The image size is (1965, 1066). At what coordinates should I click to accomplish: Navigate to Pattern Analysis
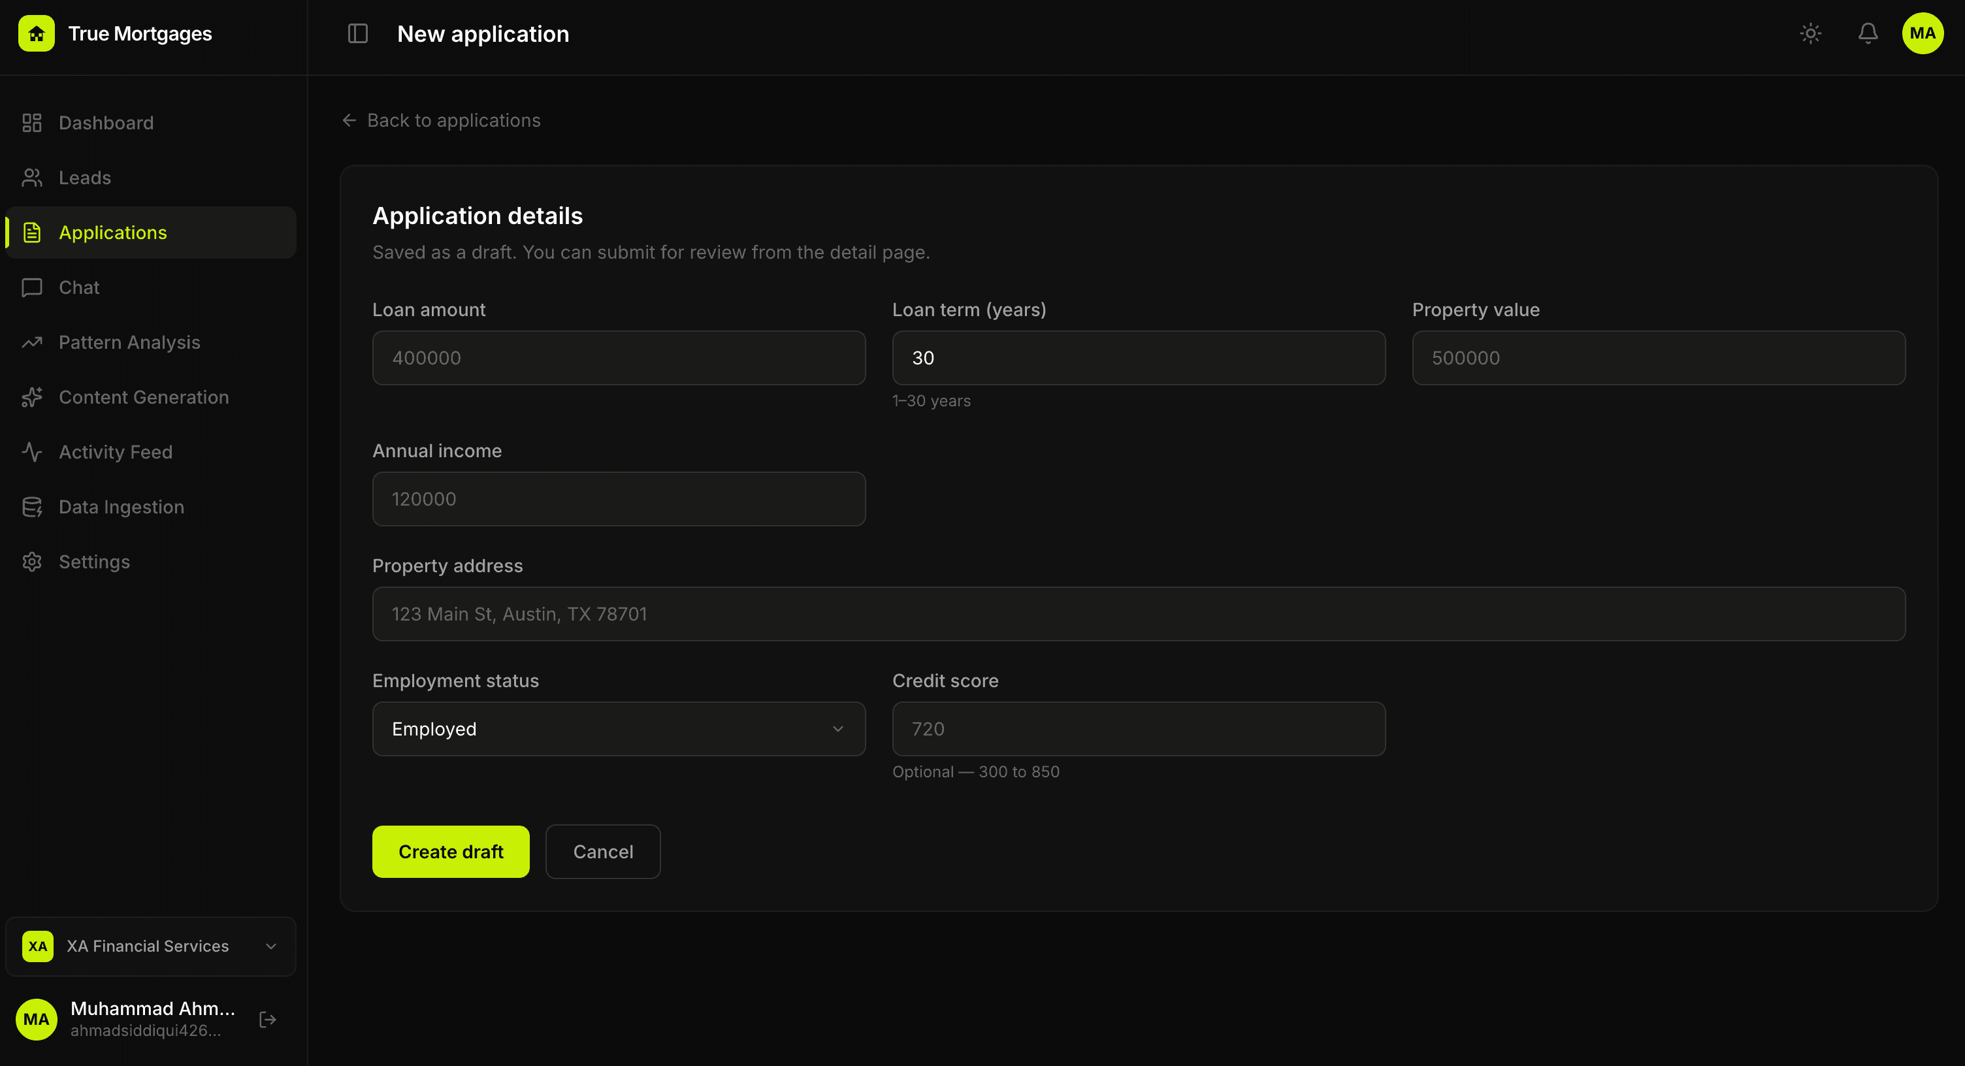pyautogui.click(x=151, y=342)
